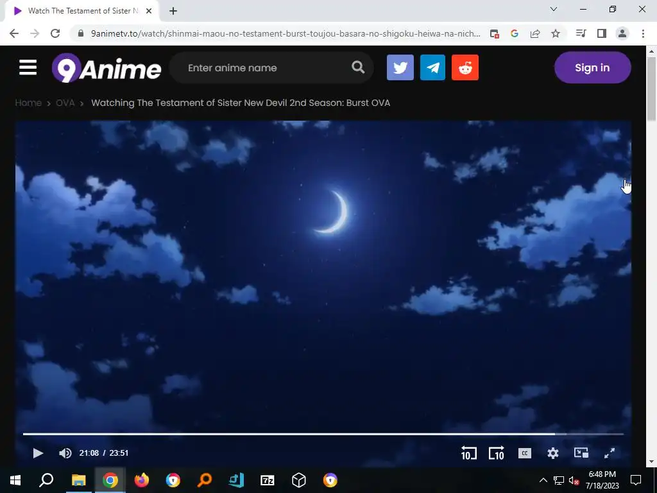Close the Watch The Testament tab

coord(149,11)
